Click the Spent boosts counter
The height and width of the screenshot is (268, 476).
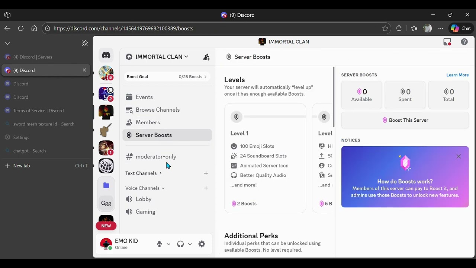point(405,95)
